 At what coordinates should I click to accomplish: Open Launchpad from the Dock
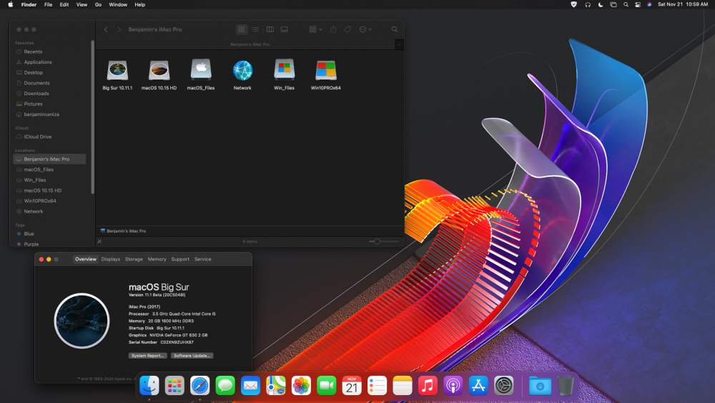tap(174, 386)
